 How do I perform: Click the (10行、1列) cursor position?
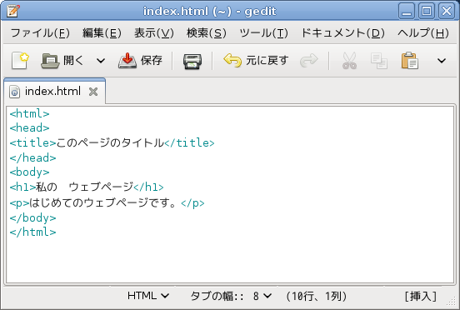[317, 296]
